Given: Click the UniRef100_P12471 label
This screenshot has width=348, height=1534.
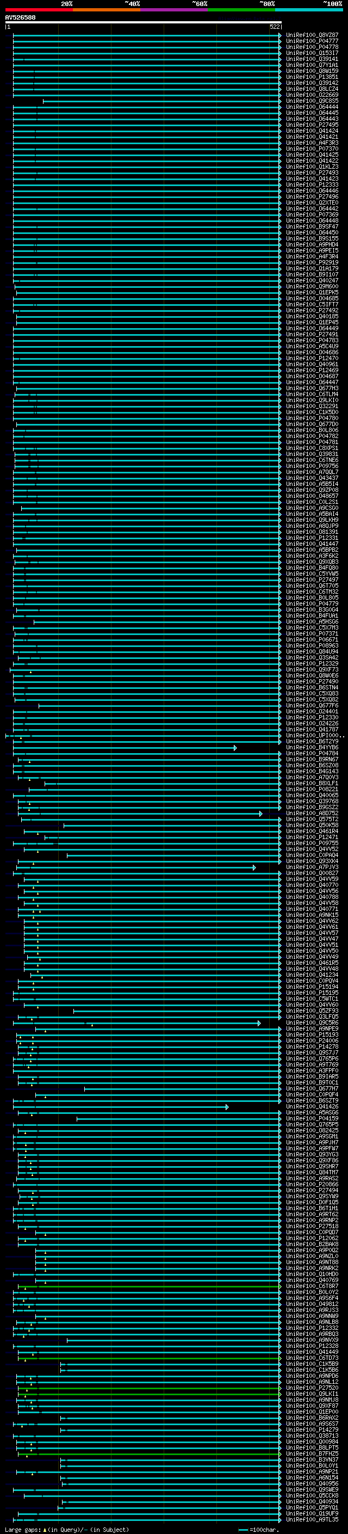Looking at the screenshot, I should click(312, 837).
